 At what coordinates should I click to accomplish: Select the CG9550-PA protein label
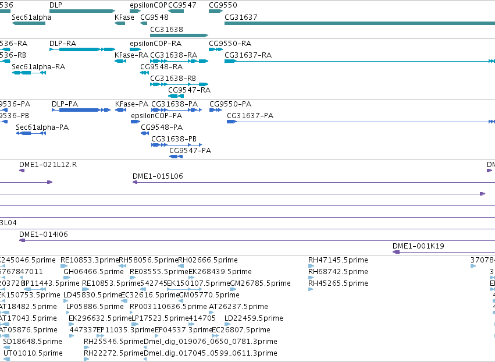coord(230,104)
